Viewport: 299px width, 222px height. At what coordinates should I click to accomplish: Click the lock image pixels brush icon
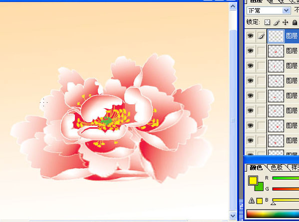point(277,22)
